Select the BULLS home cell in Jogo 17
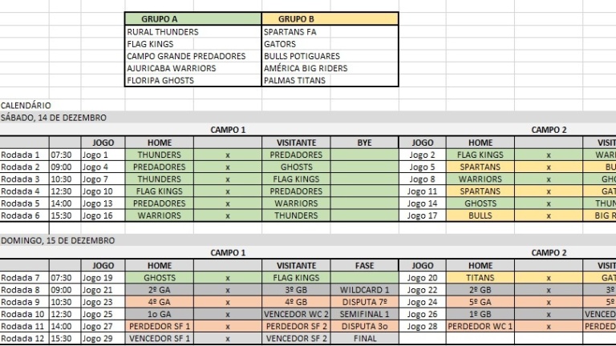This screenshot has height=346, width=616. click(x=480, y=215)
